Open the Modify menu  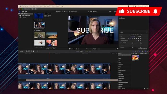pyautogui.click(x=49, y=6)
